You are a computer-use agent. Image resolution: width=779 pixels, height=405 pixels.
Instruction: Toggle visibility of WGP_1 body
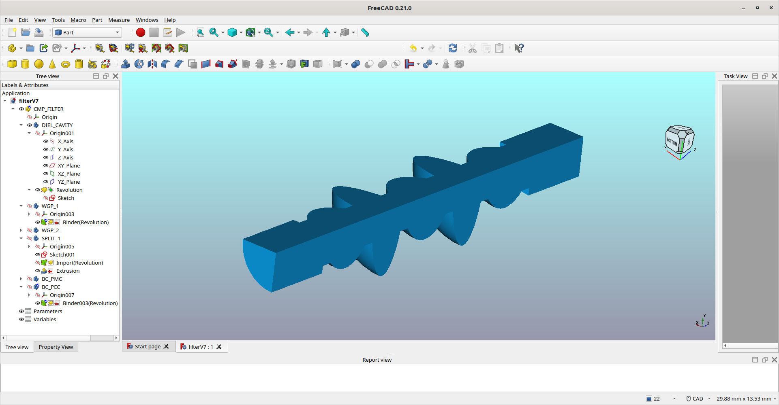pos(29,206)
